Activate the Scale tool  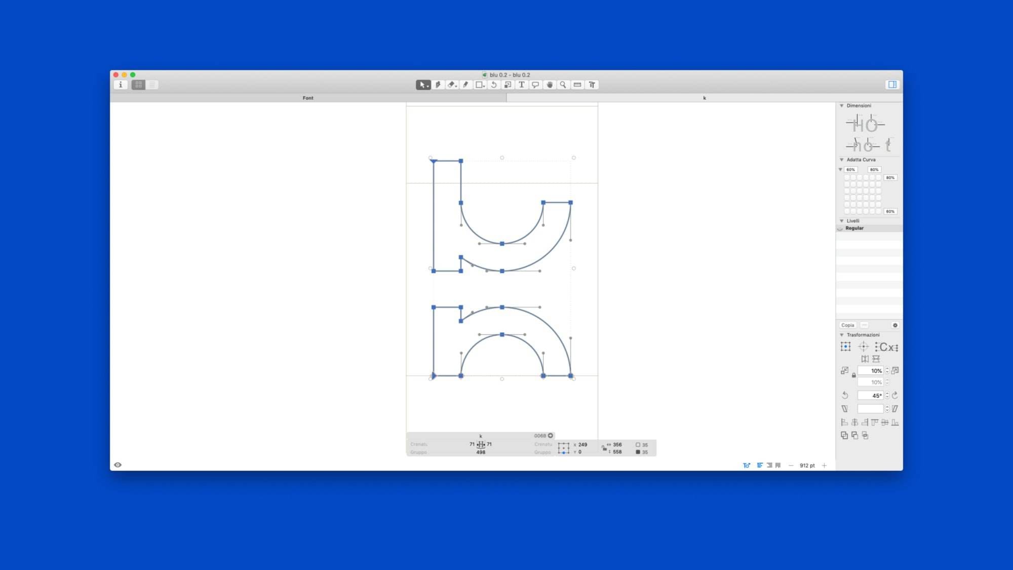[x=508, y=85]
